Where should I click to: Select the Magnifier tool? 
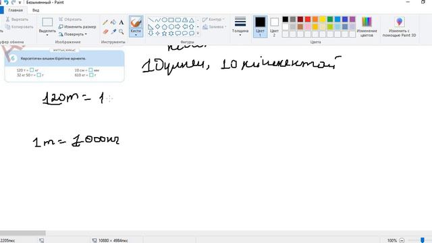click(x=122, y=32)
